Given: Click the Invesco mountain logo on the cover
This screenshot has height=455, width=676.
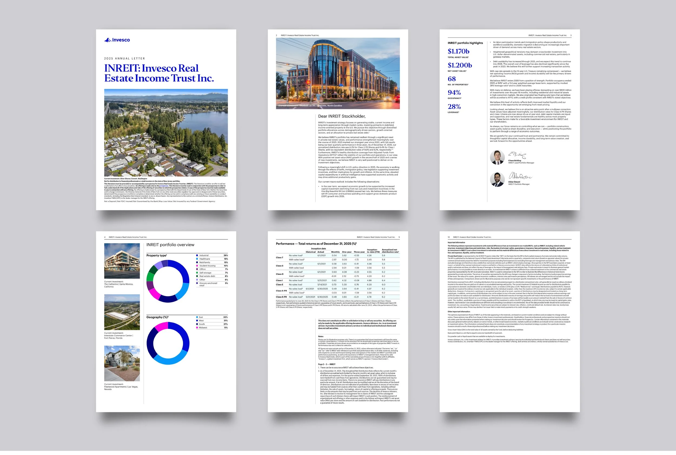Looking at the screenshot, I should [x=108, y=40].
